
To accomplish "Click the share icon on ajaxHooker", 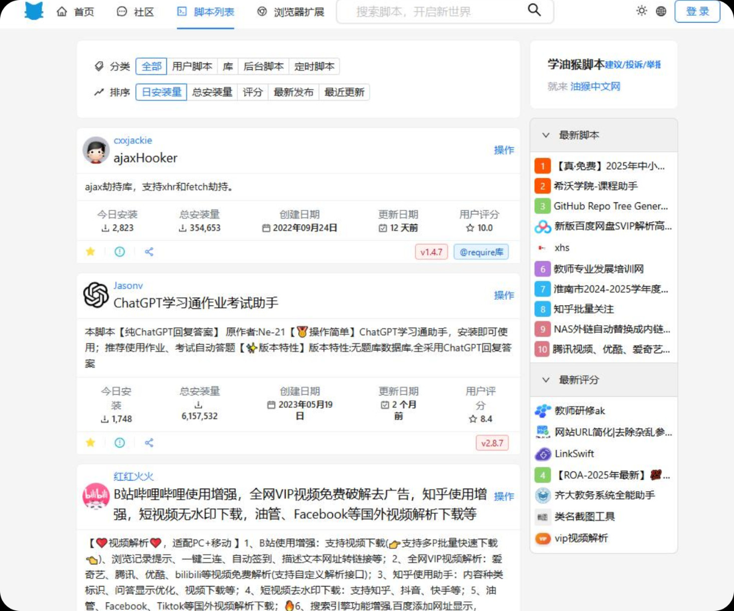I will 149,251.
